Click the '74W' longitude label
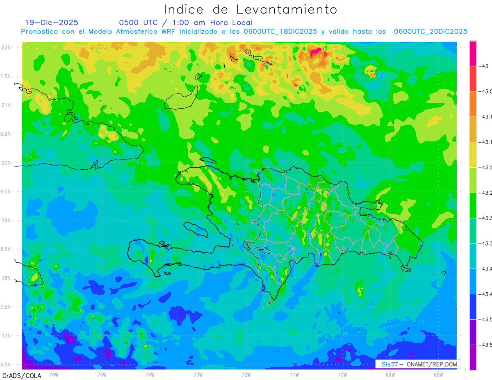The image size is (492, 380). tap(150, 374)
